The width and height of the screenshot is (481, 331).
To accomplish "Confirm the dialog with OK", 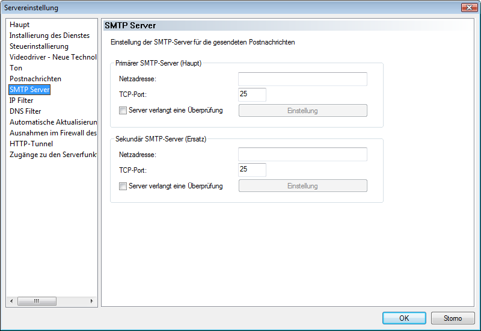I will point(404,318).
